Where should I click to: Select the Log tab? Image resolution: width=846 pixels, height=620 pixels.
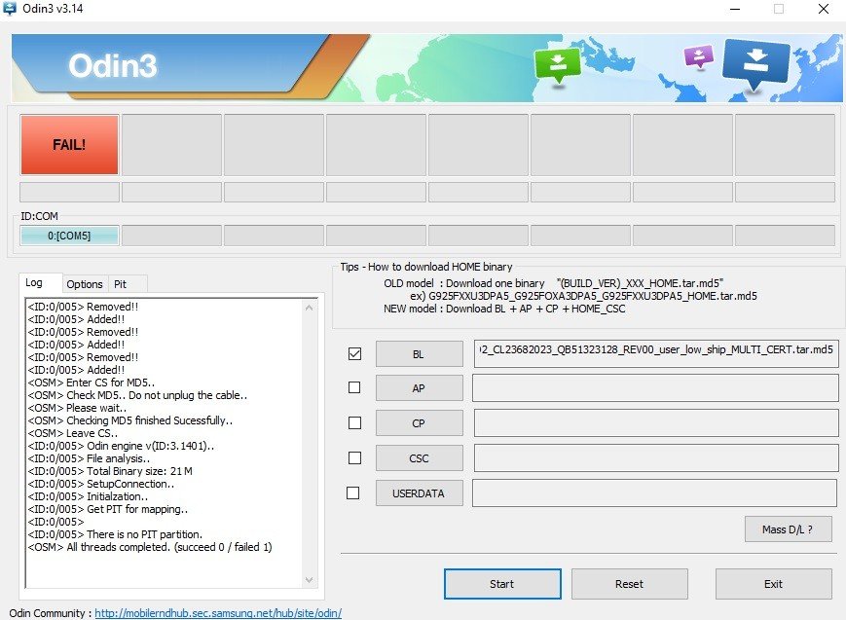click(x=34, y=283)
